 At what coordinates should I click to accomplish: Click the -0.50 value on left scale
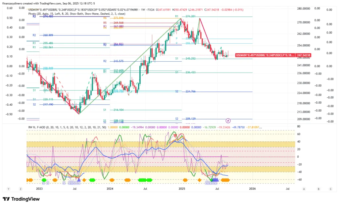[x=9, y=114]
